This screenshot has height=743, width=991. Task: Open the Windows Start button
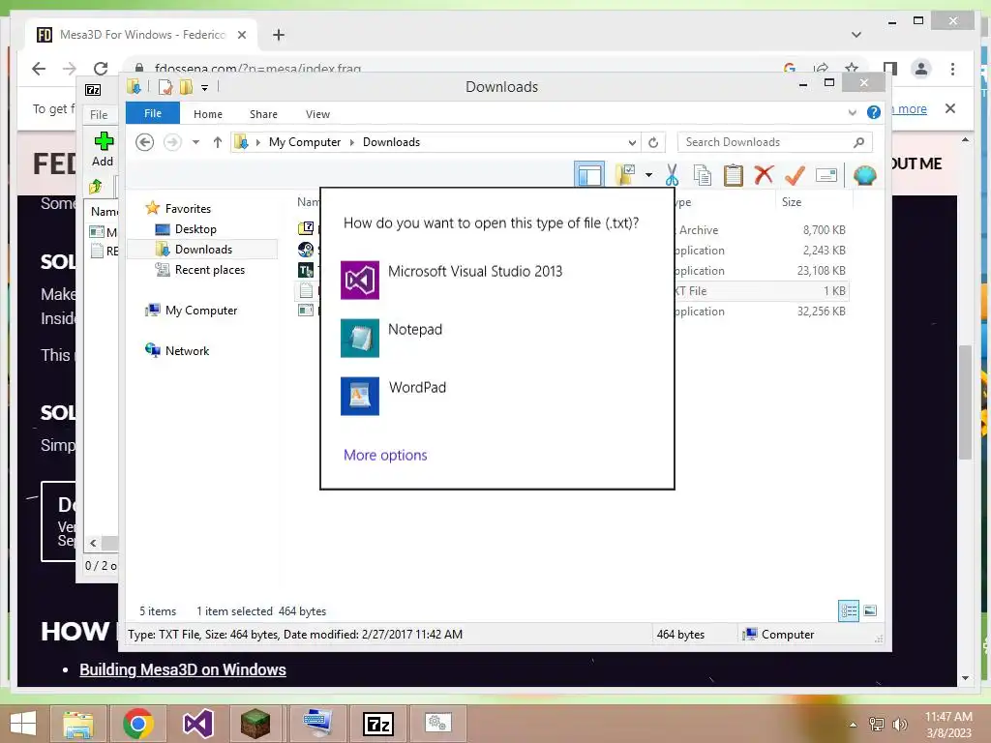23,724
